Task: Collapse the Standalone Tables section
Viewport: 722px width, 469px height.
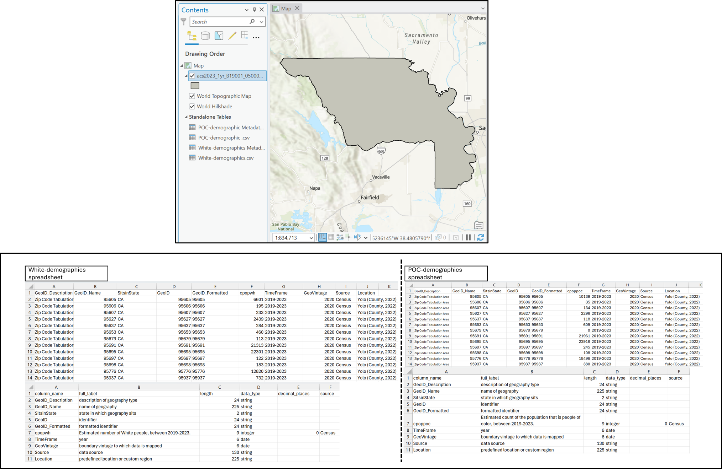Action: pyautogui.click(x=186, y=117)
